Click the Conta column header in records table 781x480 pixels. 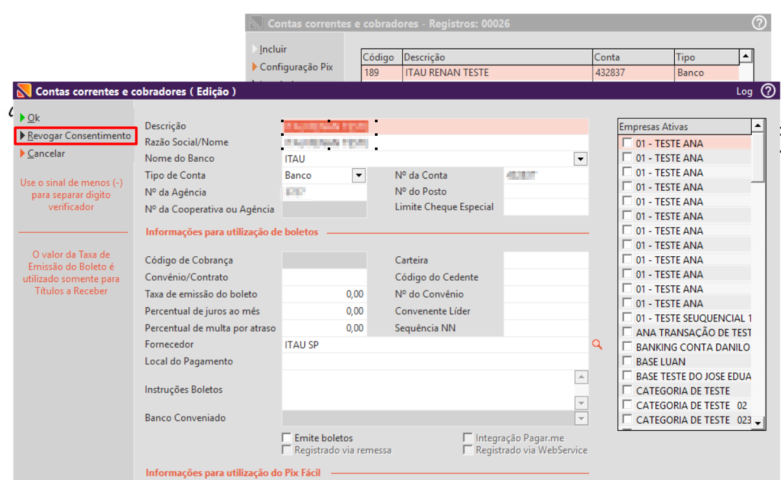click(633, 58)
